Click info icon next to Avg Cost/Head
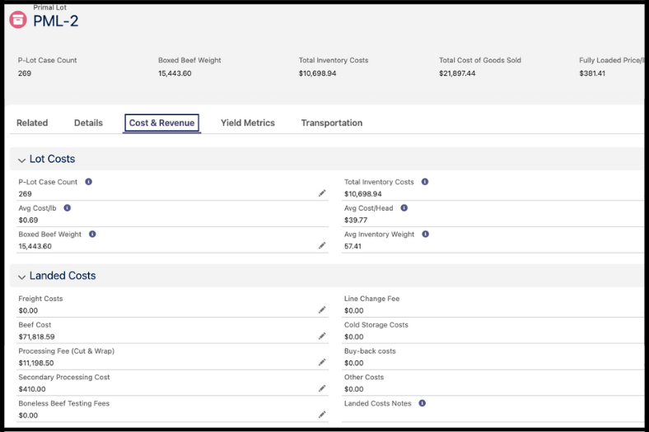649x432 pixels. (x=404, y=208)
